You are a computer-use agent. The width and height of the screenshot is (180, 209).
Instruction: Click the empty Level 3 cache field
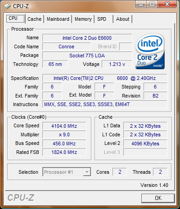tap(145, 152)
